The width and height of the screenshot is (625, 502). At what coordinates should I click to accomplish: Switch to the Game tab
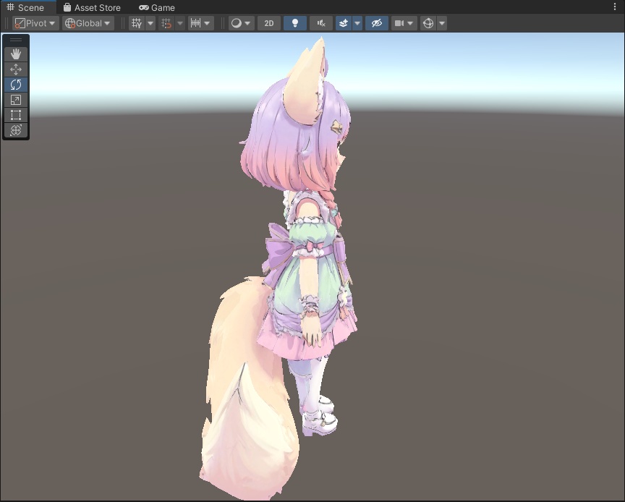(156, 7)
